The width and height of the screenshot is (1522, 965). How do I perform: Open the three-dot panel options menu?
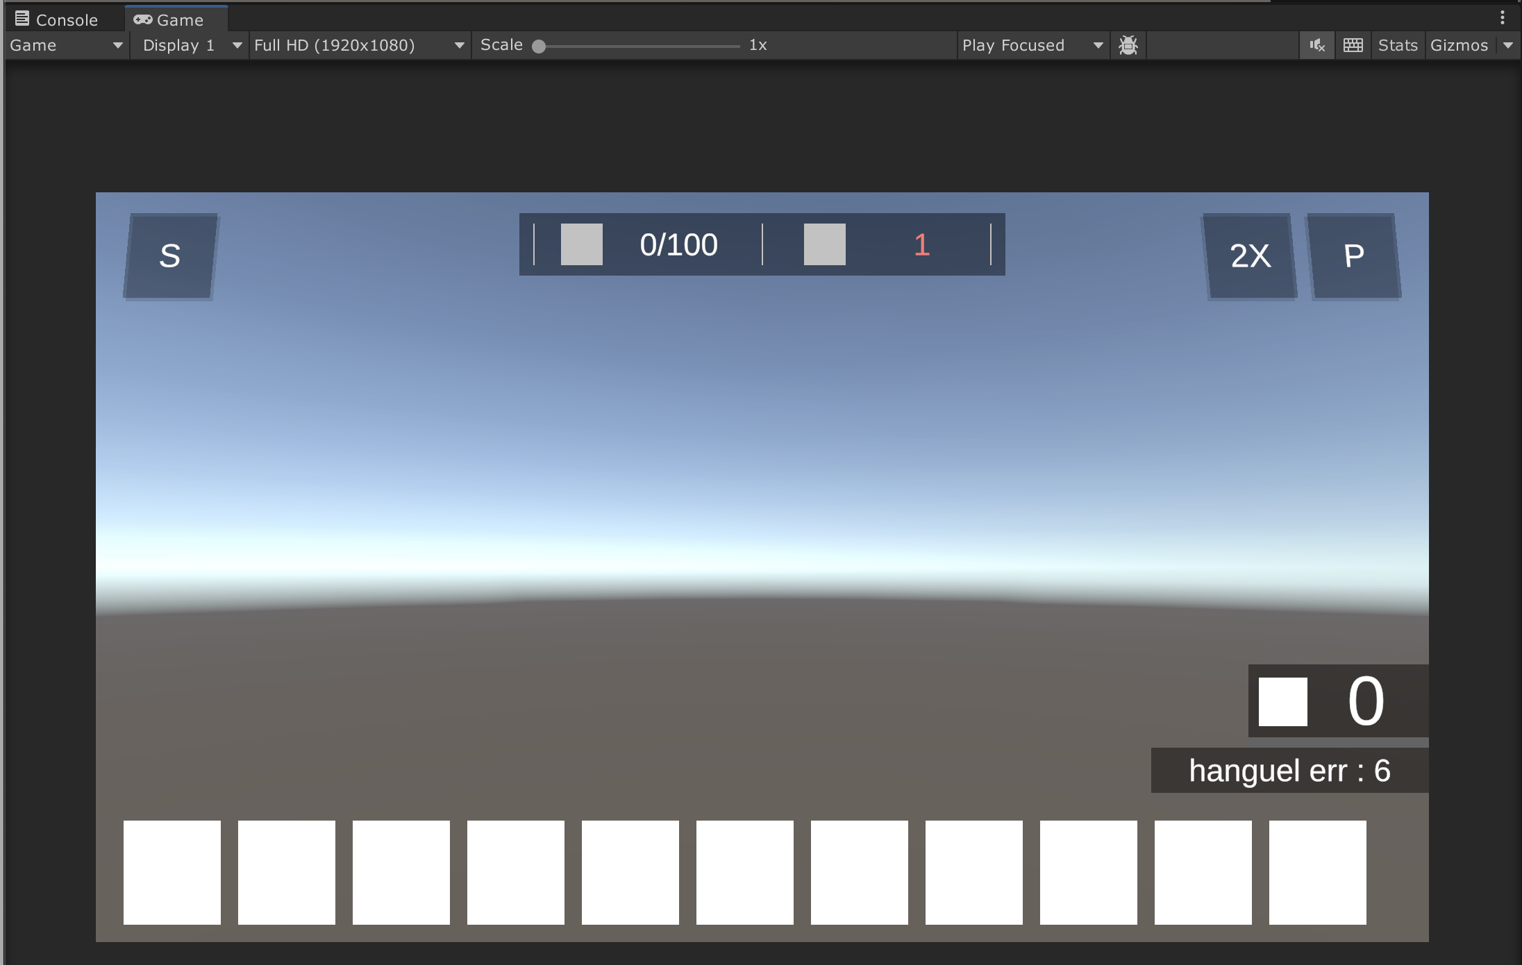[x=1503, y=17]
